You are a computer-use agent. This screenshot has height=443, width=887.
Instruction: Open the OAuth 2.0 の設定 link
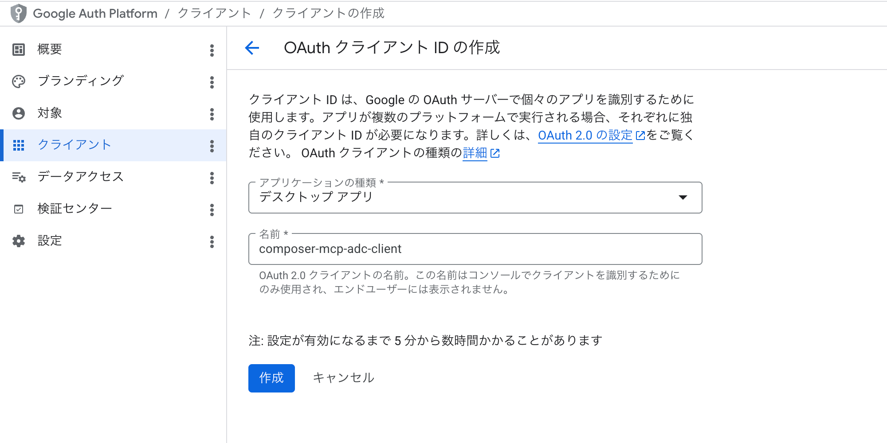(x=585, y=135)
